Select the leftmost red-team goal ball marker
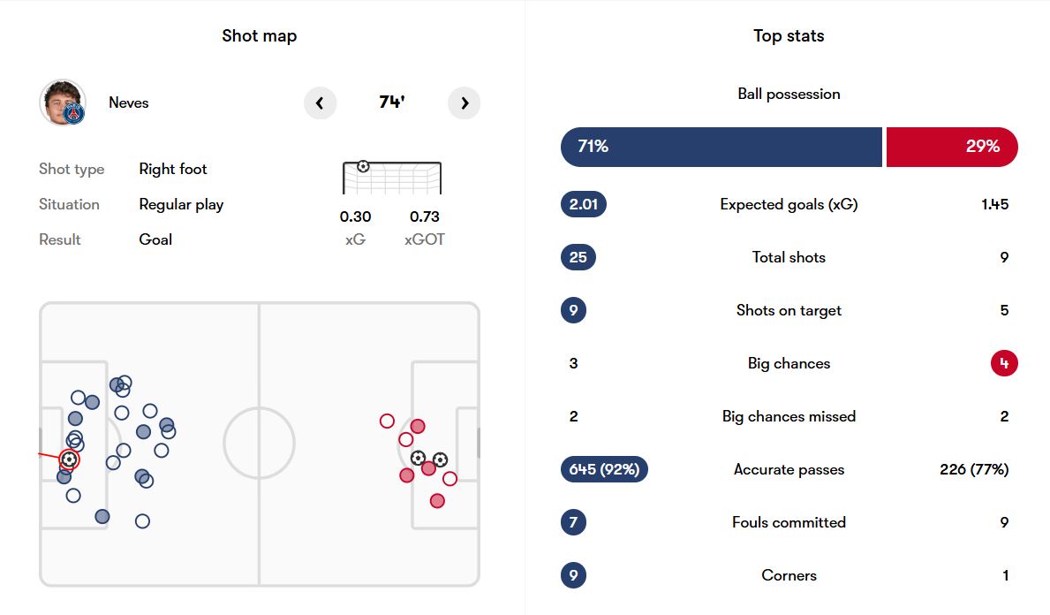Image resolution: width=1050 pixels, height=615 pixels. pos(419,458)
